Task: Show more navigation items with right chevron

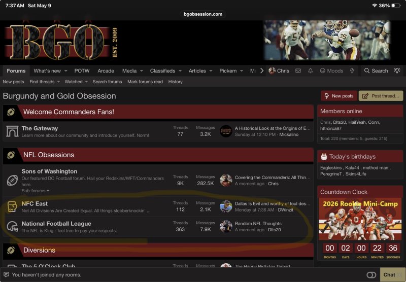Action: [x=262, y=70]
